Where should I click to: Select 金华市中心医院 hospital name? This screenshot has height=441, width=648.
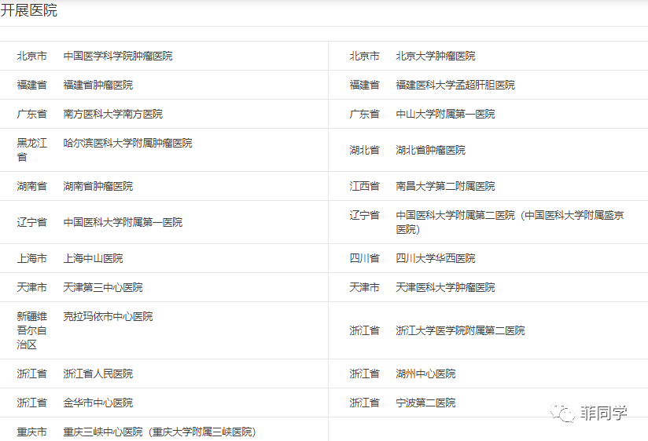pos(98,403)
